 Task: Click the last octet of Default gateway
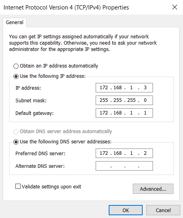tap(145, 113)
